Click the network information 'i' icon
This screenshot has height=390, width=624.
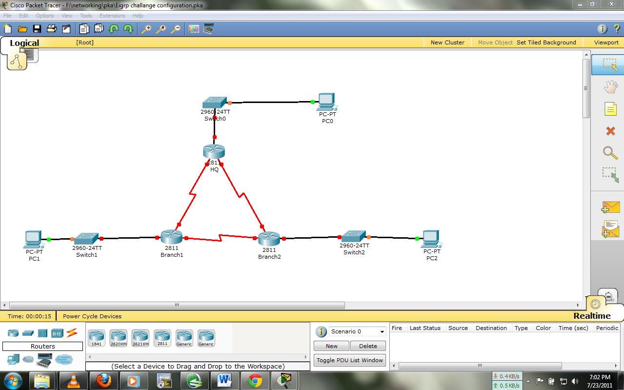pyautogui.click(x=602, y=29)
